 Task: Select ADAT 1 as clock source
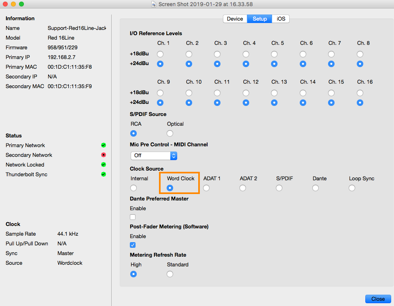(206, 188)
